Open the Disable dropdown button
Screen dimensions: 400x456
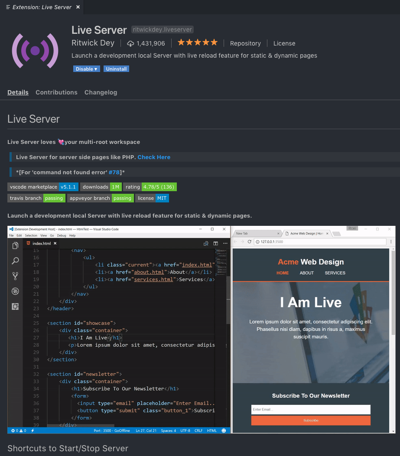coord(87,69)
